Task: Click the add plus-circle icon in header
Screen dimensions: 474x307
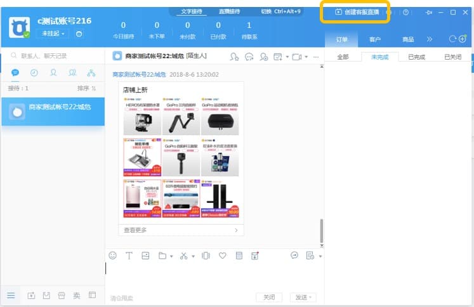Action: (x=463, y=39)
